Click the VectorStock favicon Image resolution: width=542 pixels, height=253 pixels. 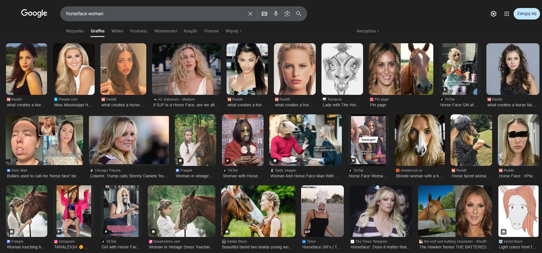click(x=501, y=242)
